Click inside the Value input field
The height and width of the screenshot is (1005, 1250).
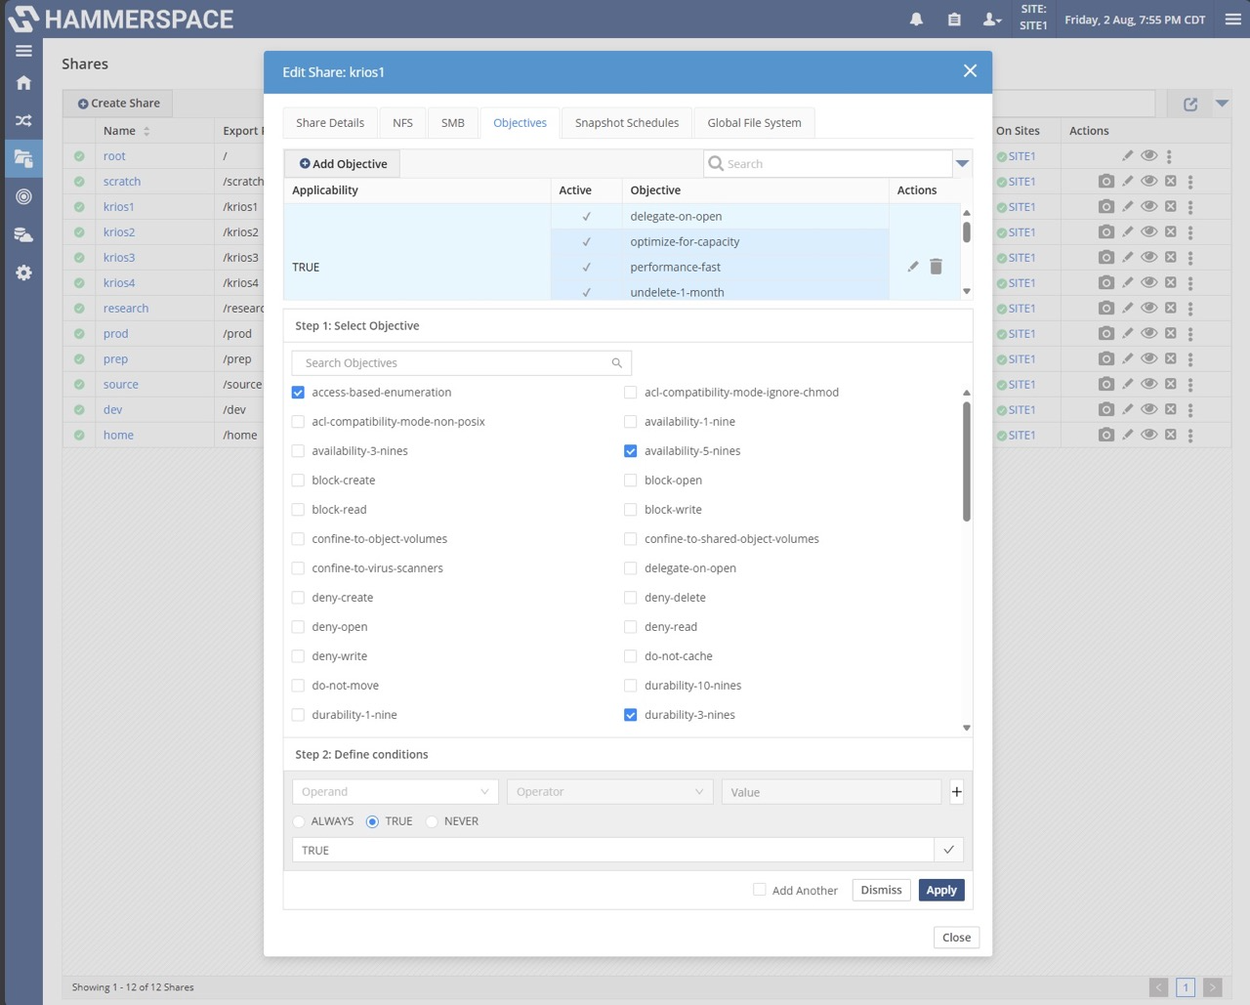click(830, 791)
